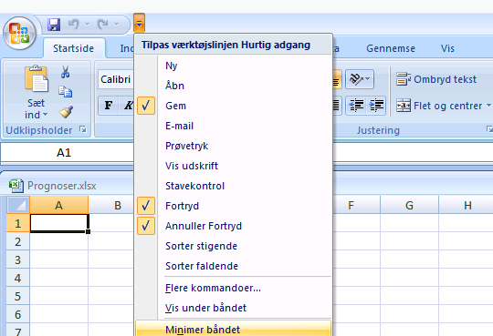The image size is (493, 336).
Task: Click the Save diskette icon
Action: click(x=54, y=25)
